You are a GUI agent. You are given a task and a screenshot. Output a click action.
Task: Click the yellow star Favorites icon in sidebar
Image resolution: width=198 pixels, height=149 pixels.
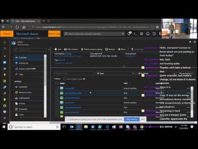[5, 56]
